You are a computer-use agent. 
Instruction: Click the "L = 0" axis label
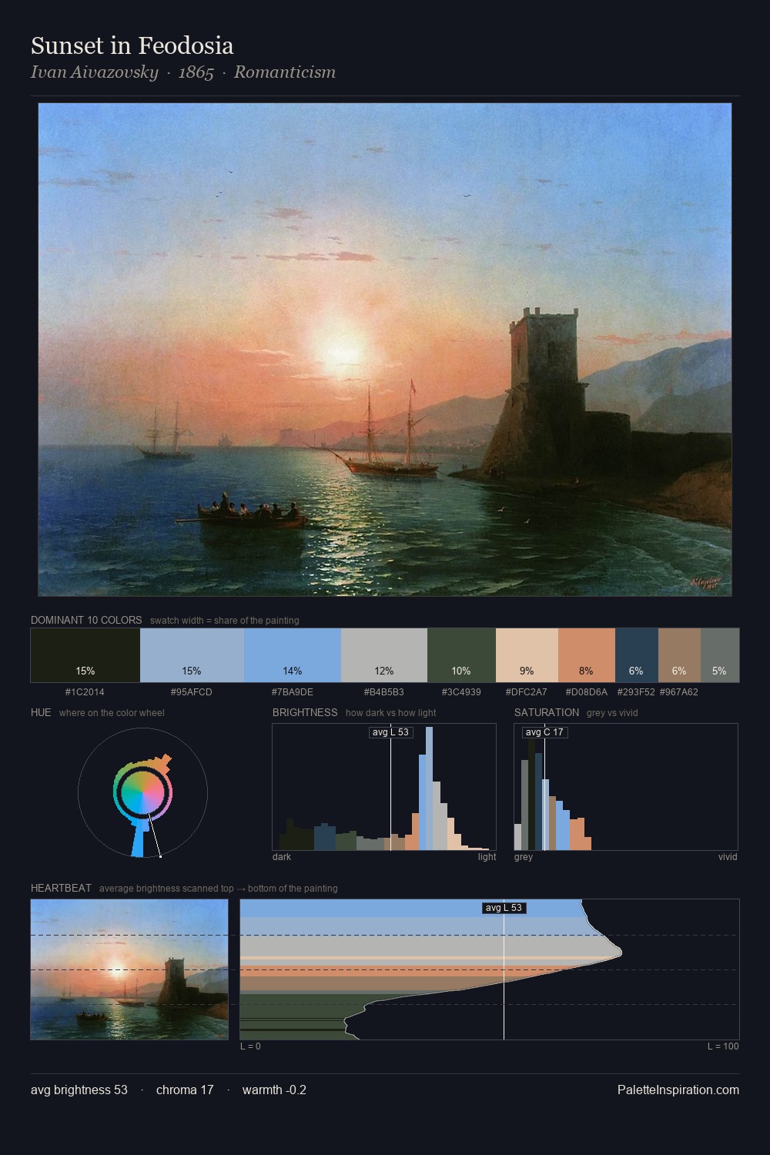pyautogui.click(x=251, y=1046)
